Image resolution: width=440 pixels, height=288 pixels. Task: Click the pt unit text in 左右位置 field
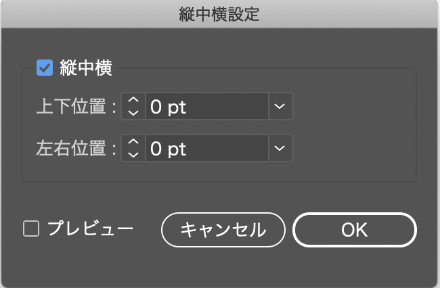[x=177, y=149]
